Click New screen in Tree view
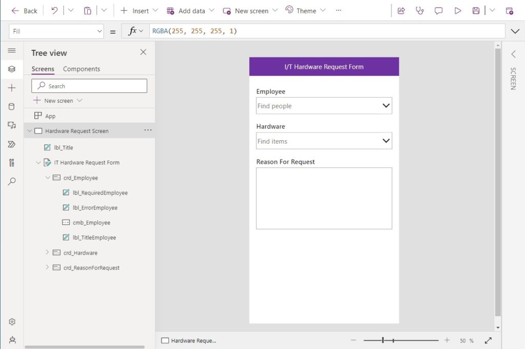This screenshot has width=525, height=349. pyautogui.click(x=58, y=101)
